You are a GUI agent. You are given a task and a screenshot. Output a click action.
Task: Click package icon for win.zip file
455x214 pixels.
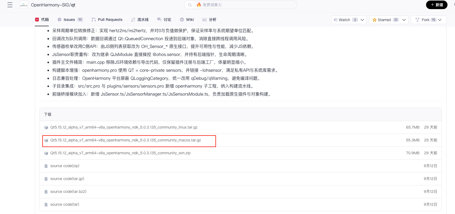point(46,153)
